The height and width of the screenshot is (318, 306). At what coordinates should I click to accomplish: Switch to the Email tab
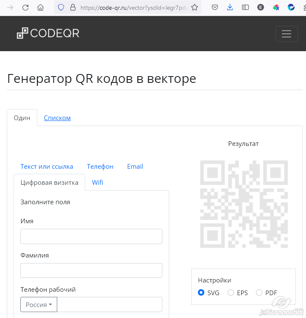[x=135, y=167]
